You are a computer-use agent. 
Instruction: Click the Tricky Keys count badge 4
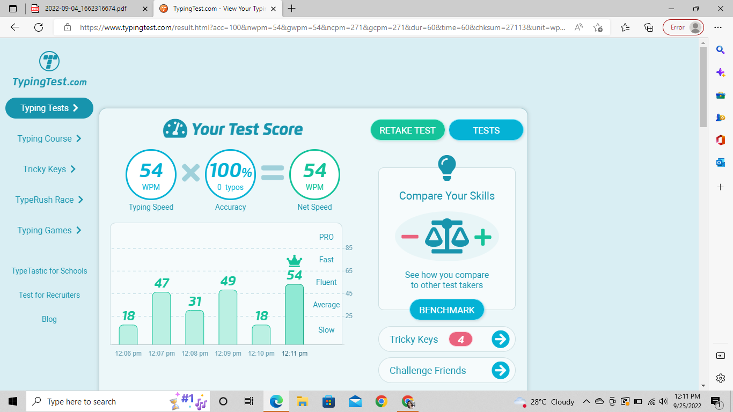[x=460, y=339]
